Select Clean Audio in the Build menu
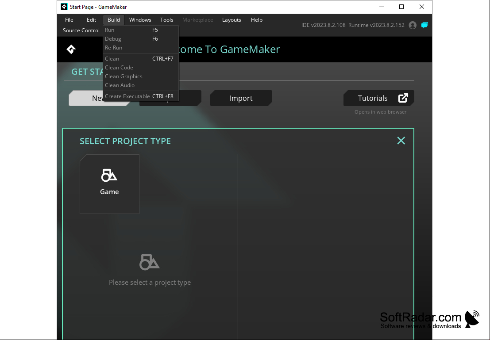 click(x=141, y=85)
